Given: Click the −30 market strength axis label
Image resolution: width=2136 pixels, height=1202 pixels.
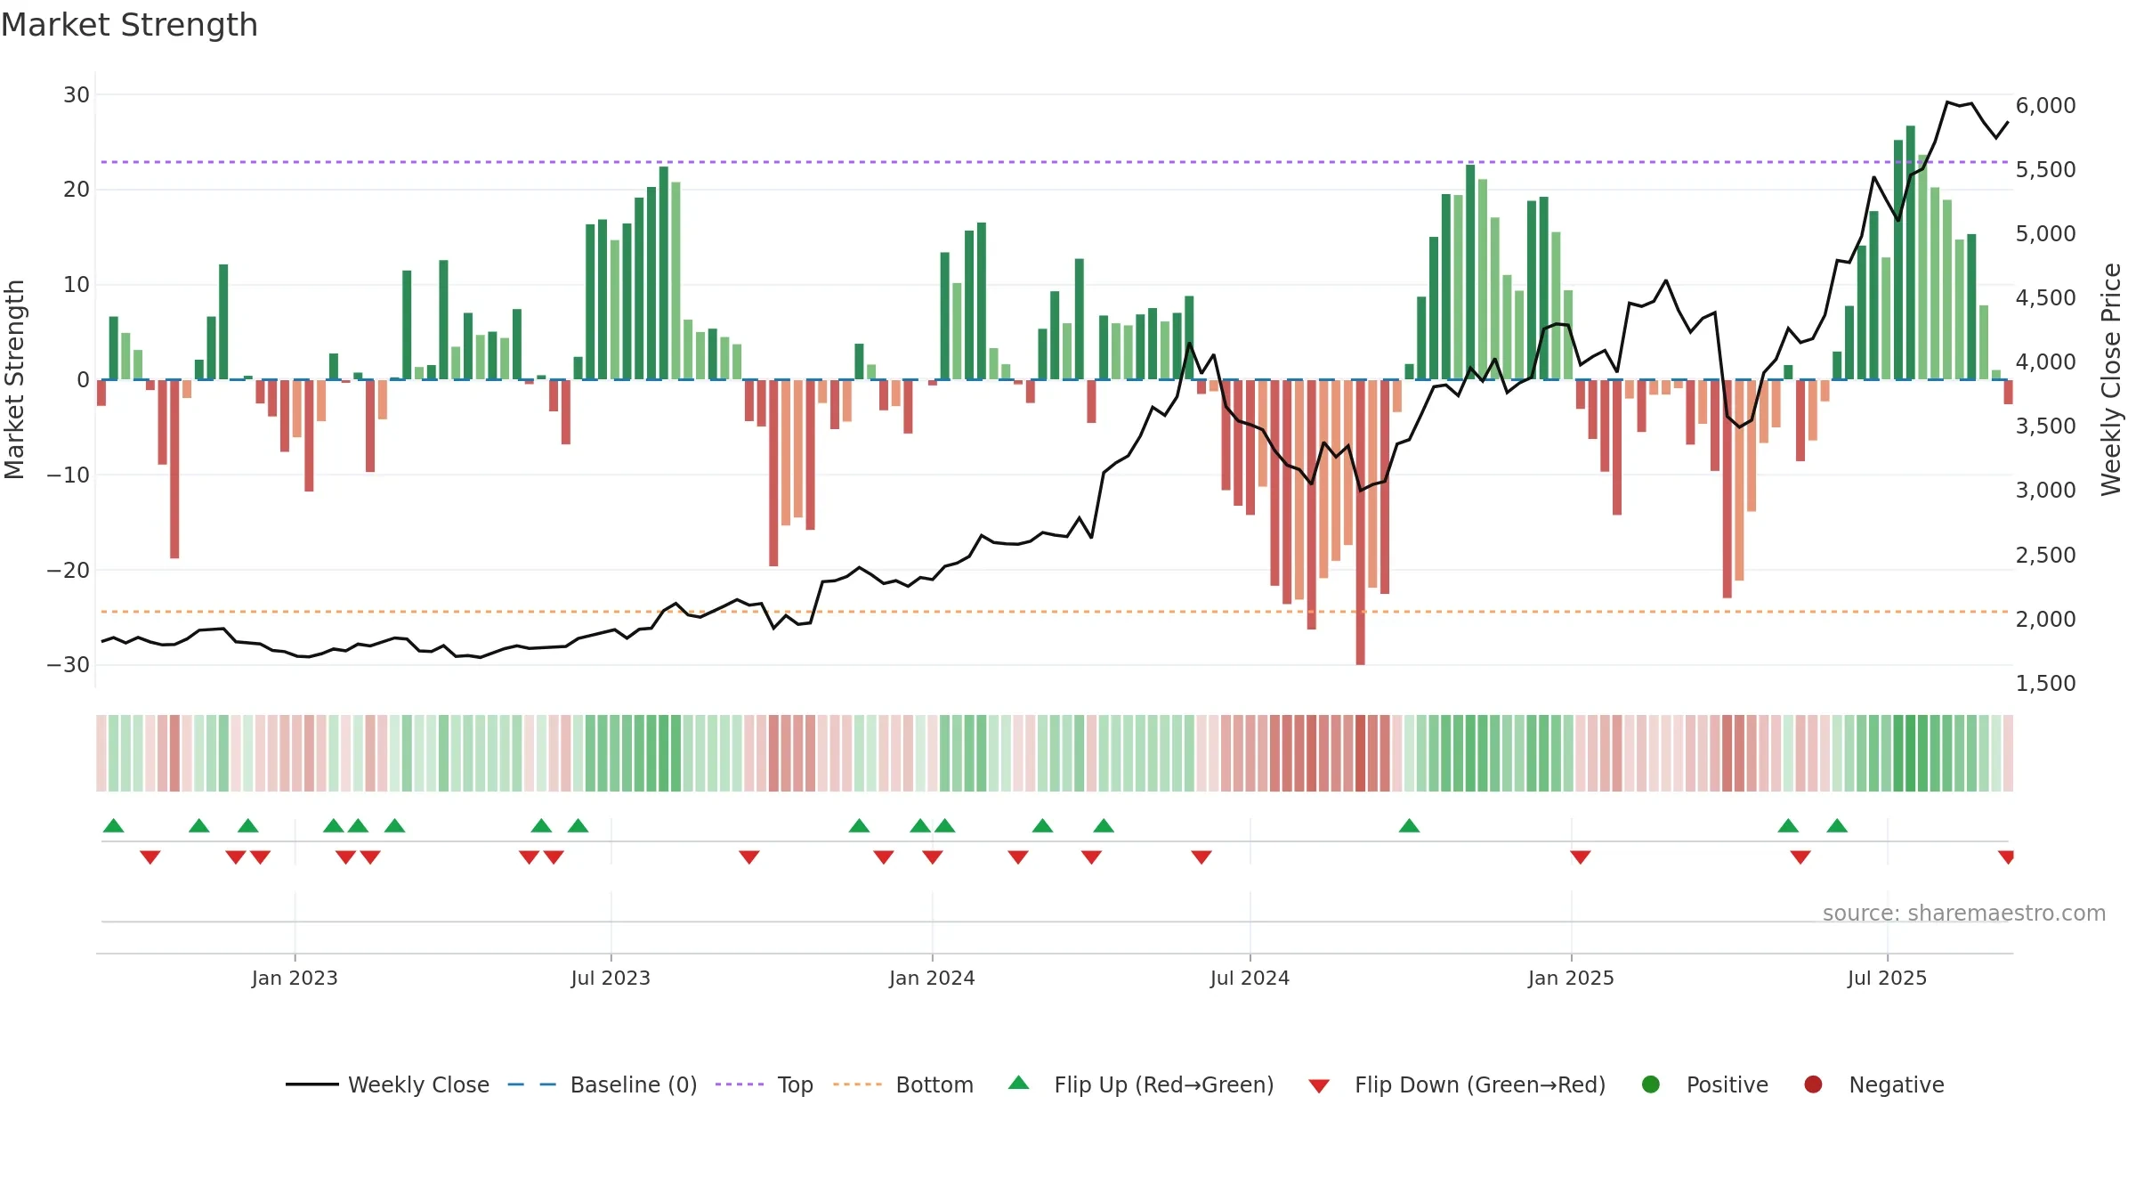Looking at the screenshot, I should 69,664.
